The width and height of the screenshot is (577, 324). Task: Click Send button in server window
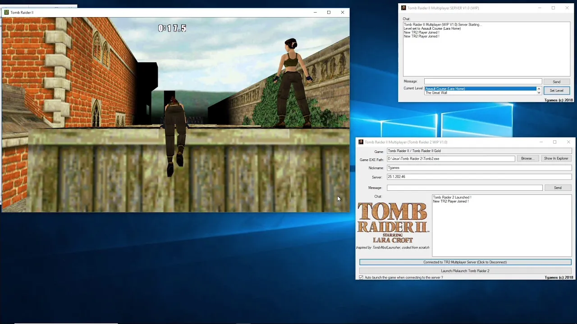click(557, 82)
